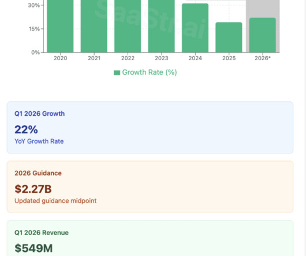Viewport: 306px width, 256px height.
Task: Click the Updated guidance midpoint caption
Action: [55, 201]
